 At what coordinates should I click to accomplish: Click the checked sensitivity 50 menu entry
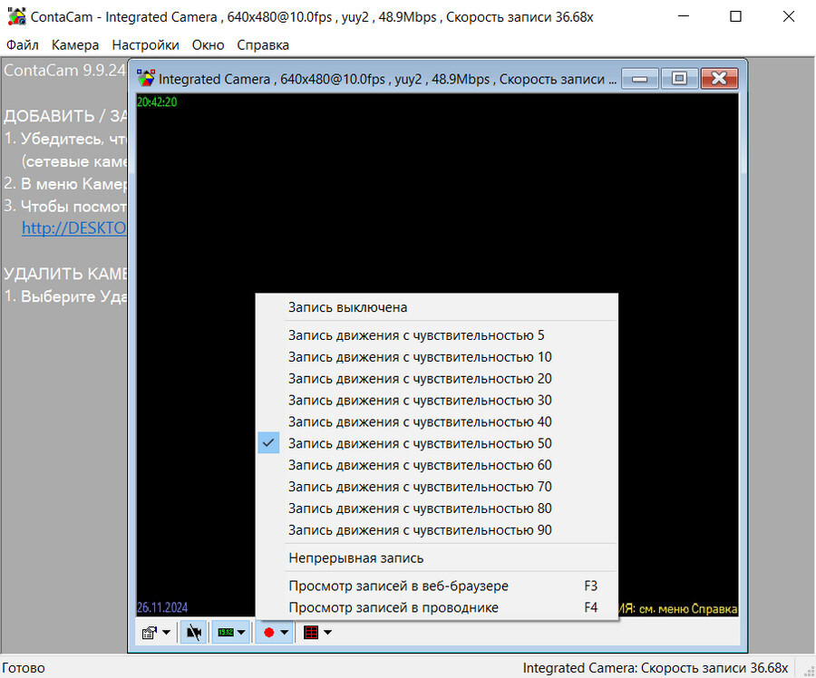click(x=437, y=444)
